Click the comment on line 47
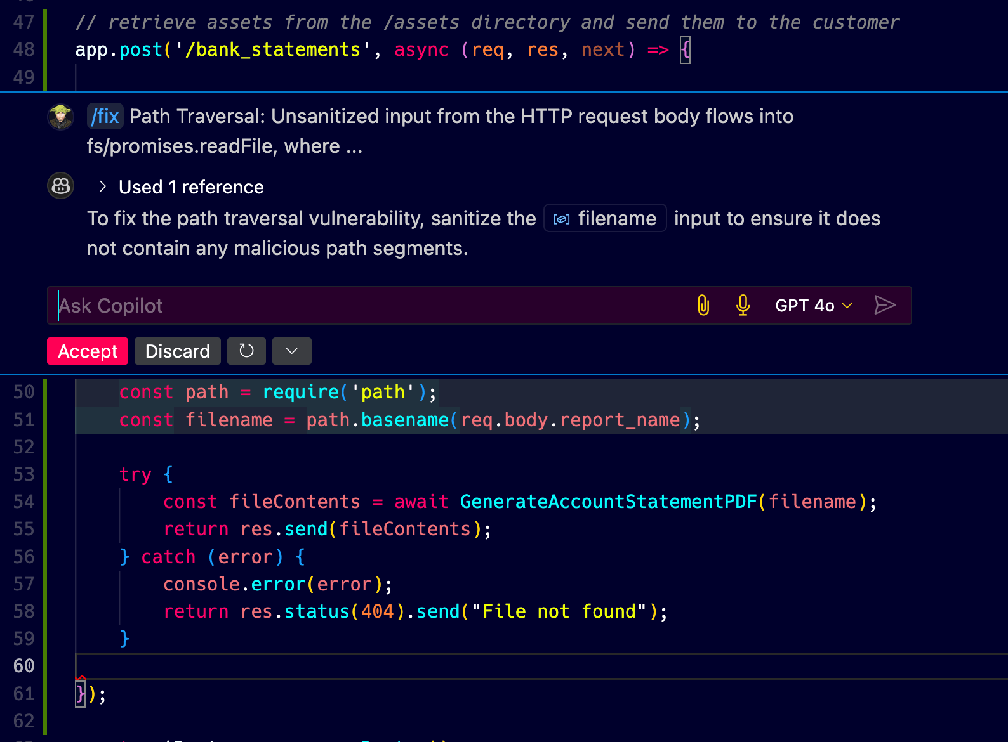 click(487, 22)
